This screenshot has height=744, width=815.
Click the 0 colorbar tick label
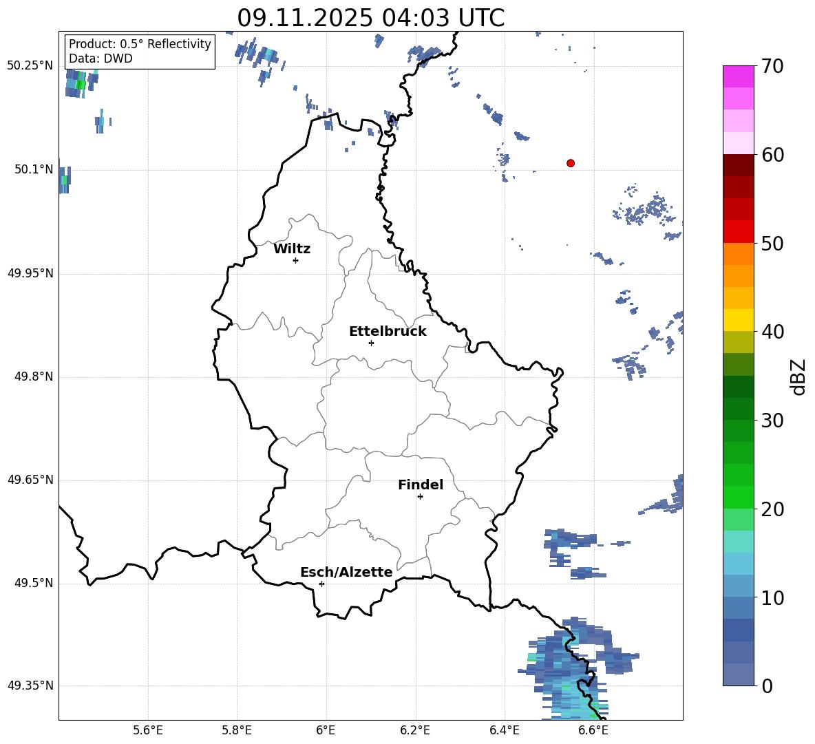pos(768,686)
